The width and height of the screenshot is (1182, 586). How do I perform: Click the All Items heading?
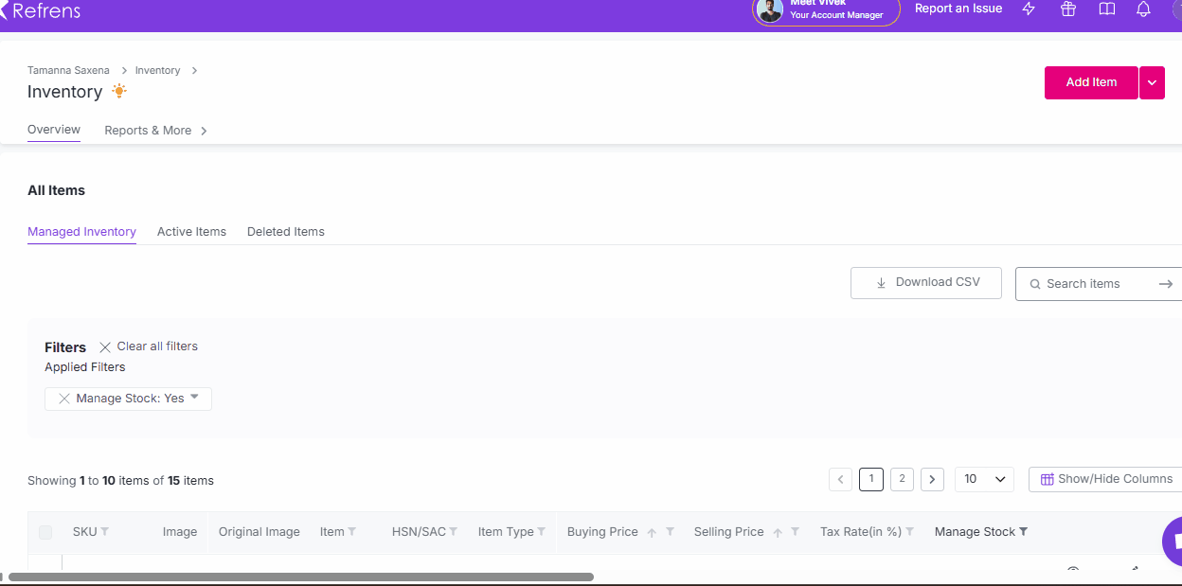(57, 190)
